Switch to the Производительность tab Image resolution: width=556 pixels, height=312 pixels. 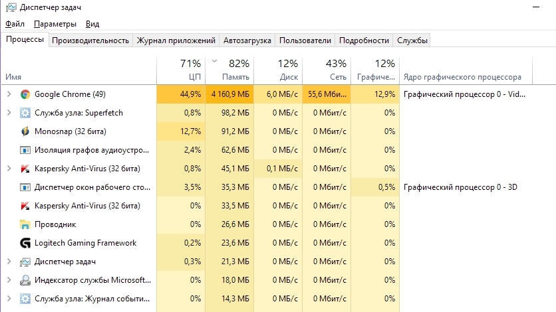[x=90, y=40]
